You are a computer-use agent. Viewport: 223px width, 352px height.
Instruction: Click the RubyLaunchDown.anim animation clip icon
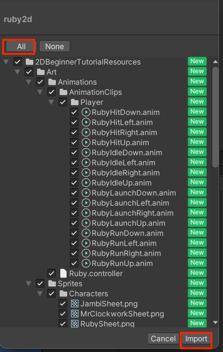(86, 193)
